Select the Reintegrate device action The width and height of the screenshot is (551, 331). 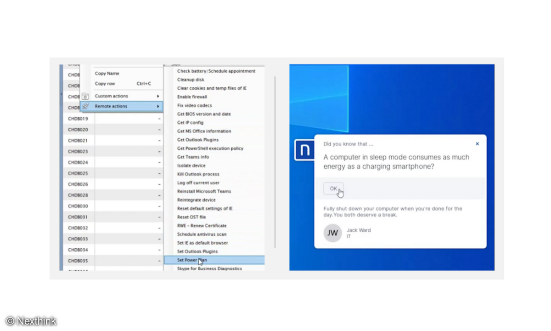197,200
